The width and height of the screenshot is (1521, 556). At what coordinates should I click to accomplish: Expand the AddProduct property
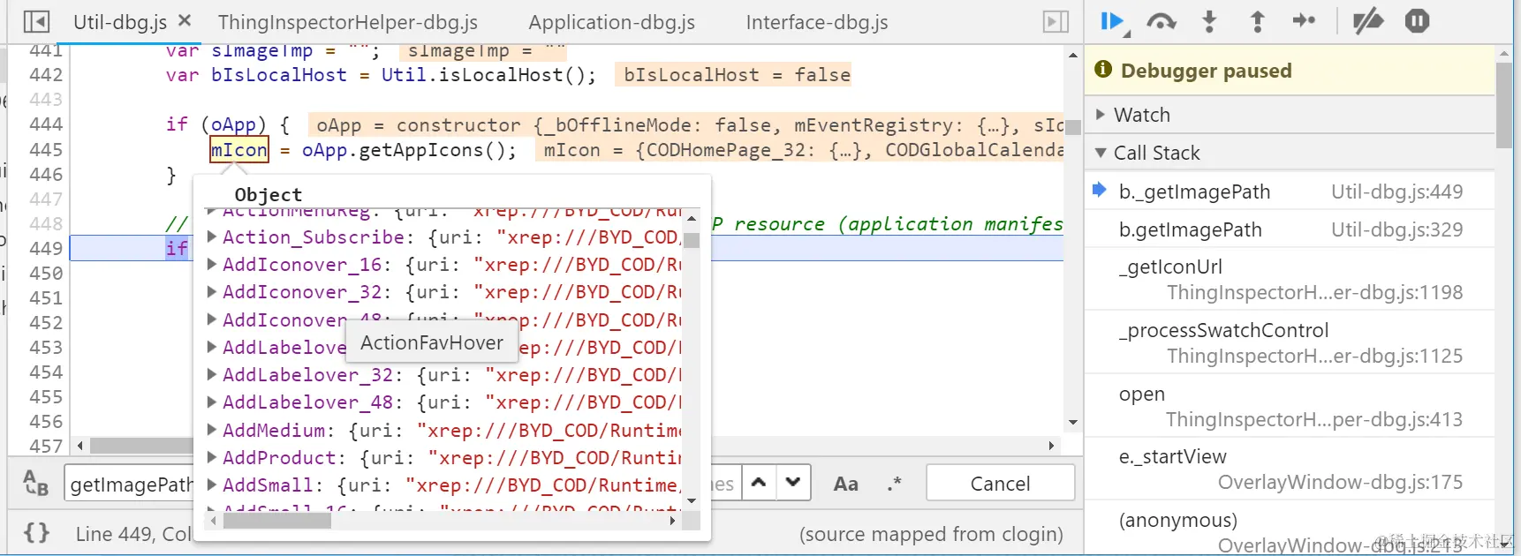(212, 457)
